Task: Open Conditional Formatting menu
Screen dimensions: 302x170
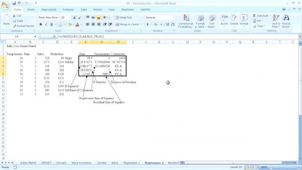Action: click(185, 21)
